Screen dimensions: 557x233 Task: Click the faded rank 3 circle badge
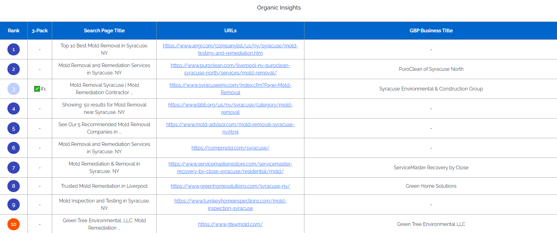14,89
